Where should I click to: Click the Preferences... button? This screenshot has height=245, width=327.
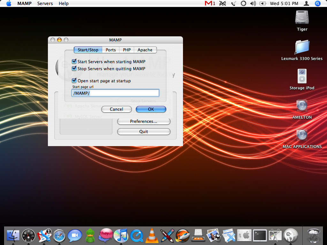[x=144, y=121]
